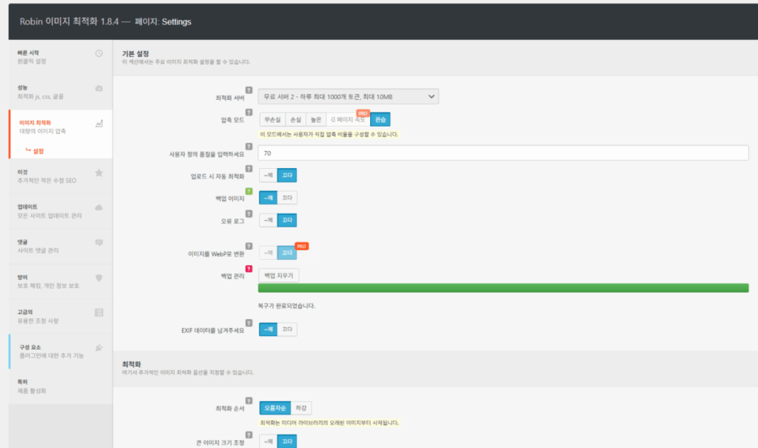This screenshot has height=448, width=758.
Task: Click the star icon beside 이것
Action: 99,173
